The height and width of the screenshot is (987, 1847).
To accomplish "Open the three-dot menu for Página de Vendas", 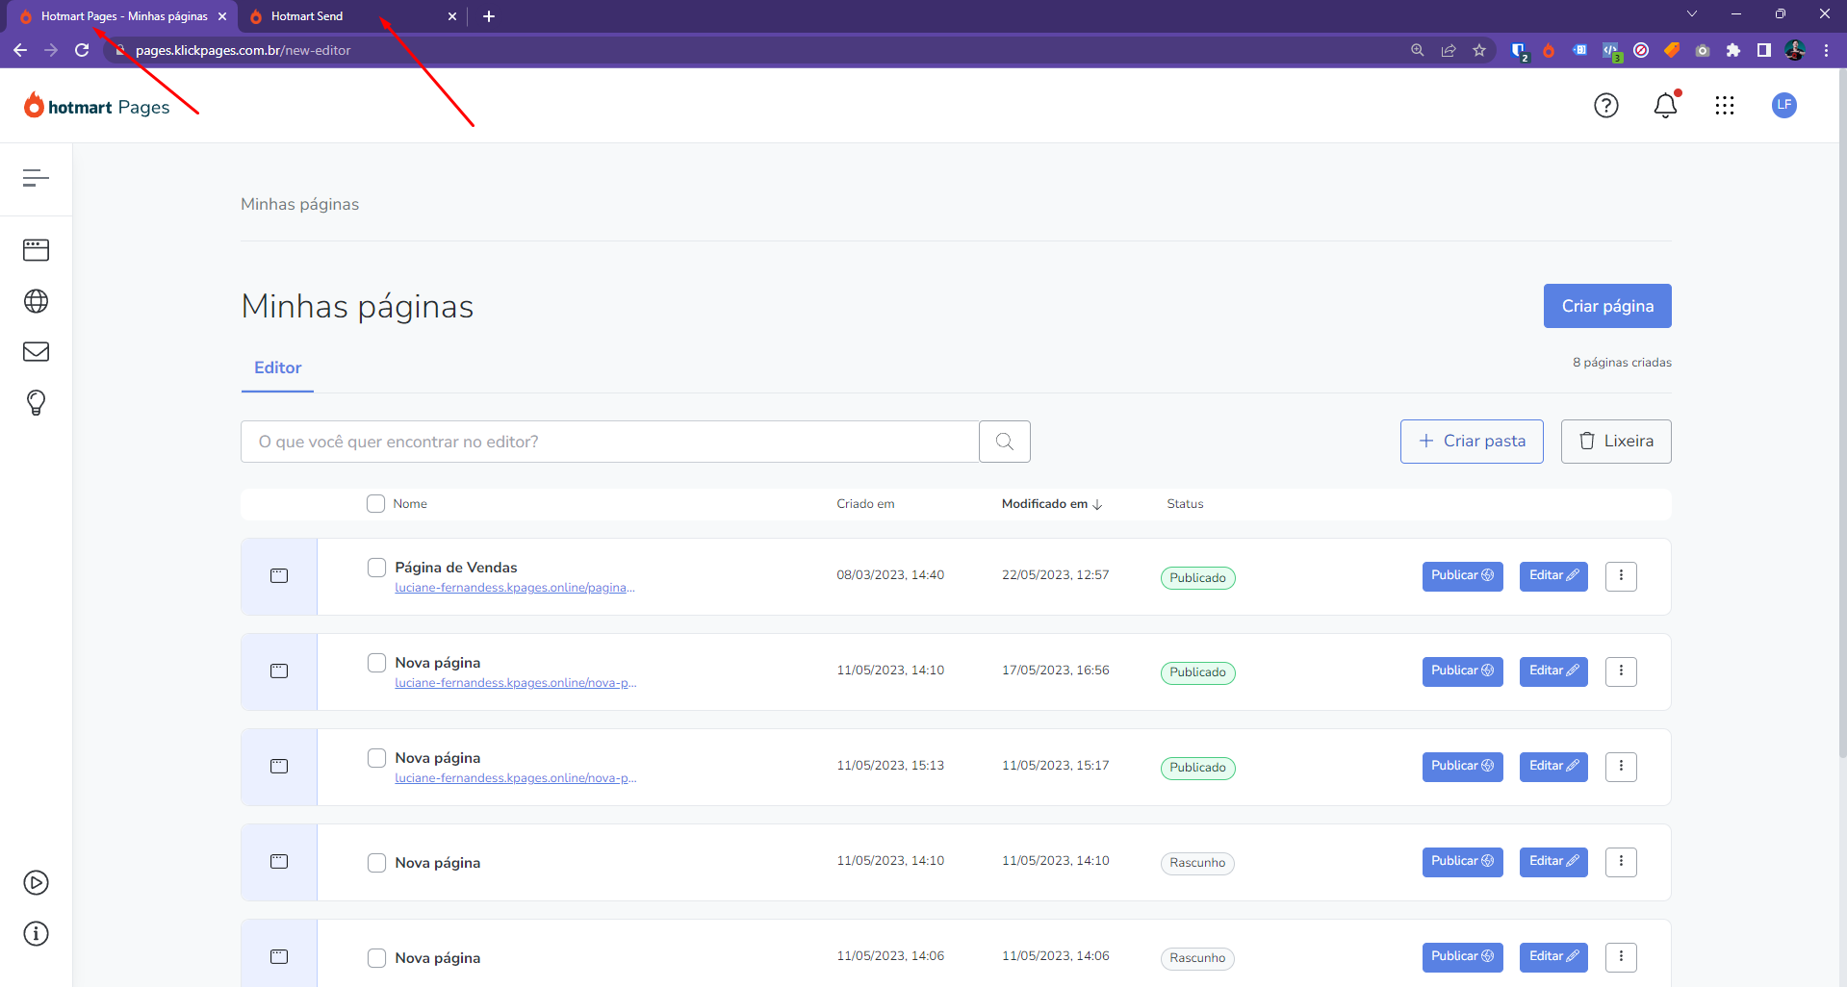I will (x=1621, y=576).
